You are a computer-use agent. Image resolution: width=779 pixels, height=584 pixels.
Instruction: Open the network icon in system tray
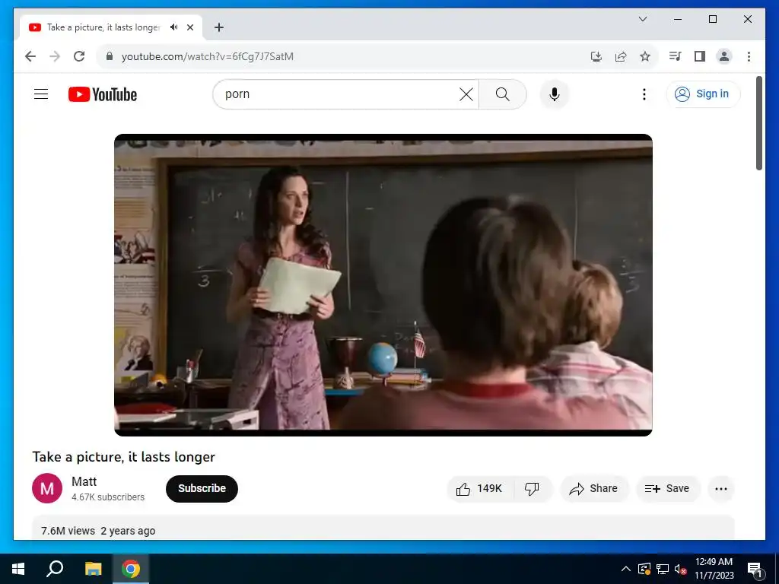click(663, 569)
